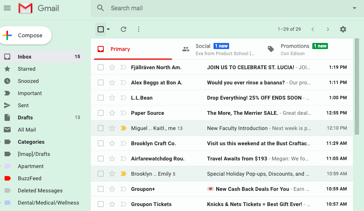Tick the Brooklyn Craft Co. email checkbox
Image resolution: width=364 pixels, height=211 pixels.
[x=101, y=143]
